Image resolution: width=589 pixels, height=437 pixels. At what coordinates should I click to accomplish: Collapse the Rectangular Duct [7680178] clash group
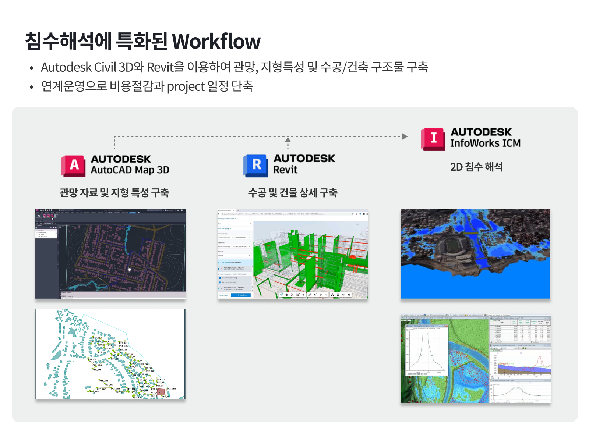pos(222,269)
